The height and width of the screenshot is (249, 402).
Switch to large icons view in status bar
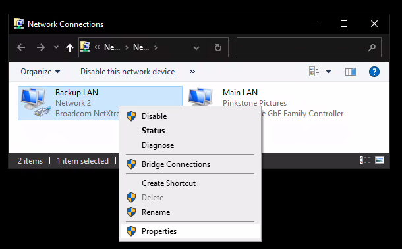click(380, 160)
